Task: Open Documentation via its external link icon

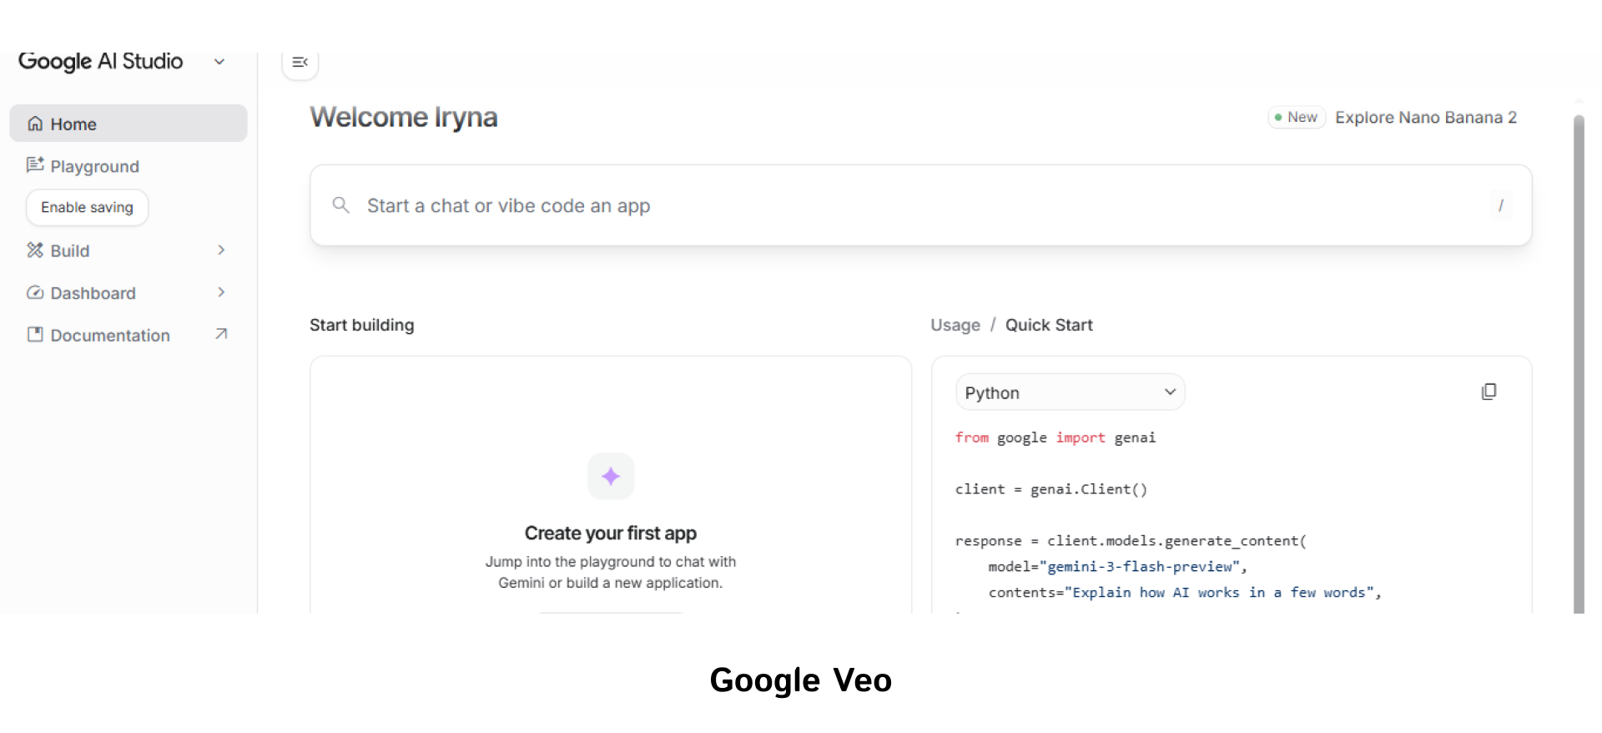Action: point(220,334)
